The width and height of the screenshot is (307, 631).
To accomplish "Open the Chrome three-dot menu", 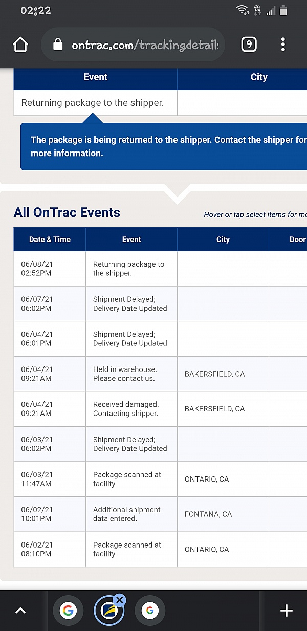I will pyautogui.click(x=283, y=45).
